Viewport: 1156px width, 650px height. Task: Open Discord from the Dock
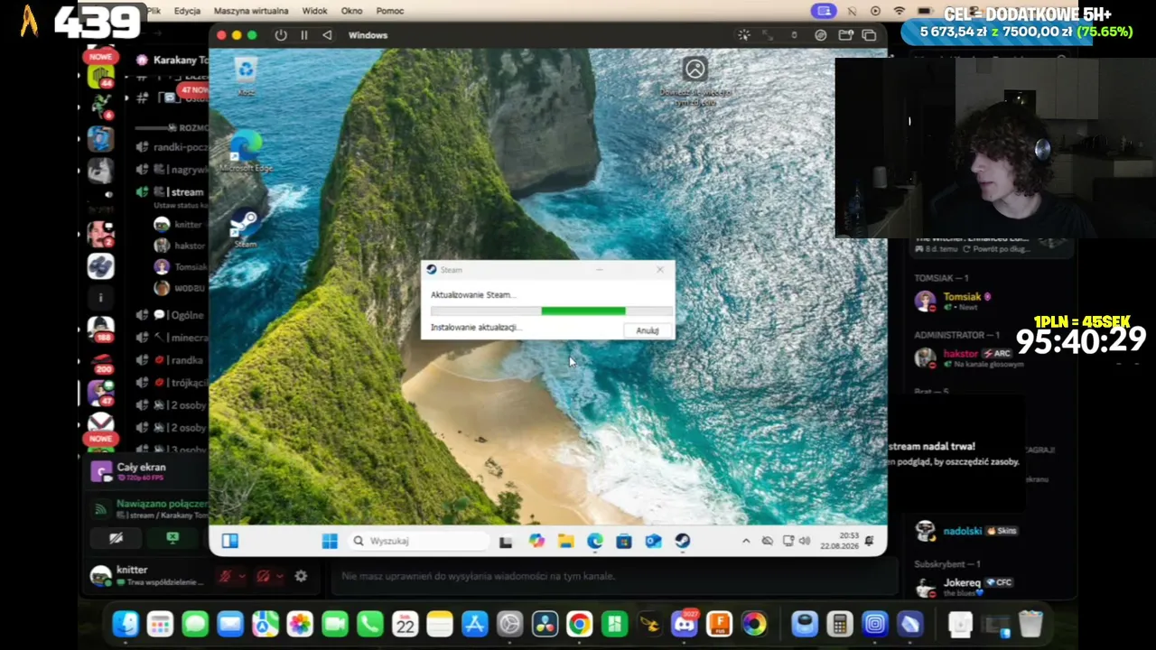[x=684, y=624]
